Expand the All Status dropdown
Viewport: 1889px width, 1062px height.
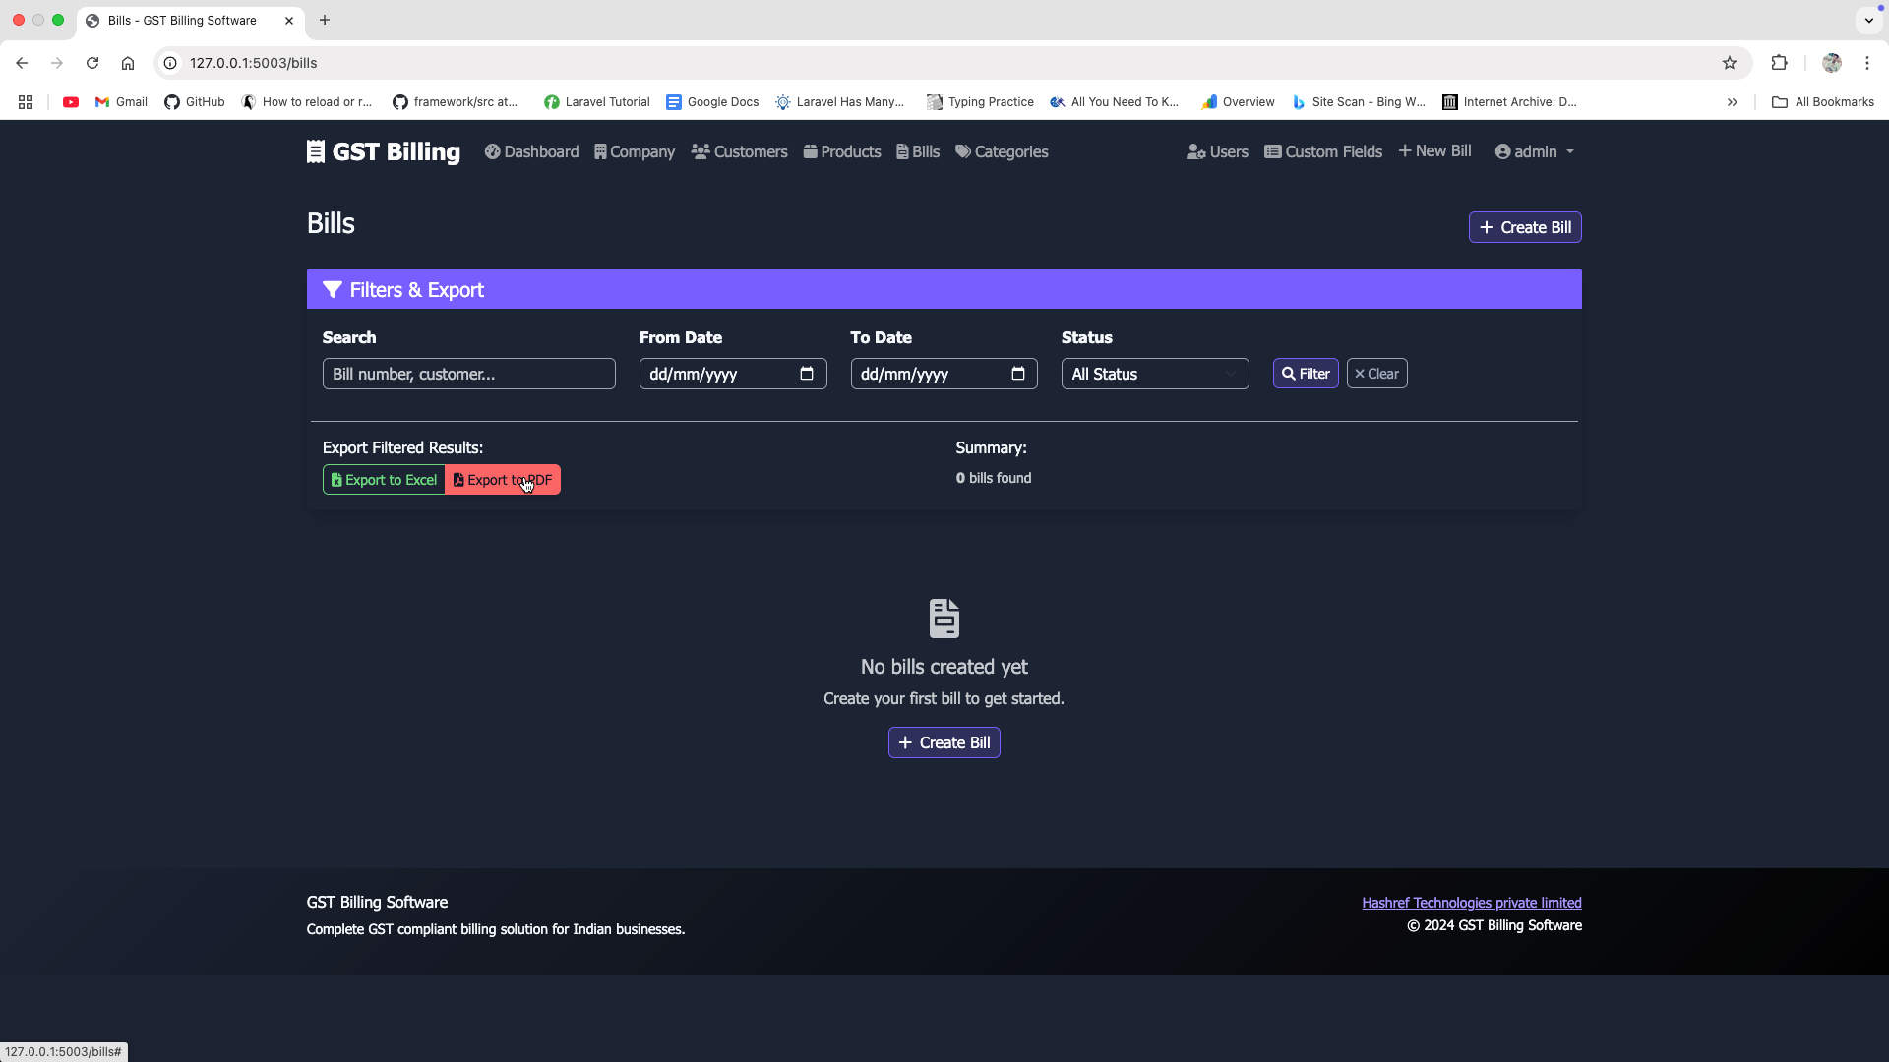1154,374
